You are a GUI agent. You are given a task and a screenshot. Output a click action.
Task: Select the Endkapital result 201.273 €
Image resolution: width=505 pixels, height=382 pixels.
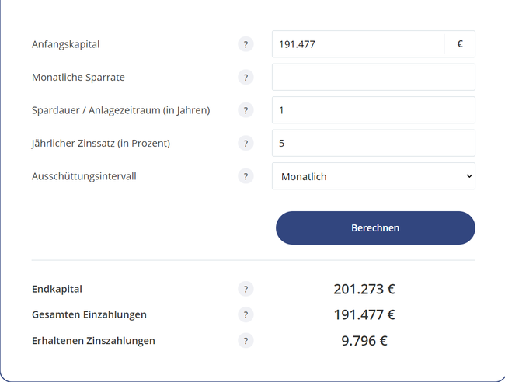coord(364,289)
